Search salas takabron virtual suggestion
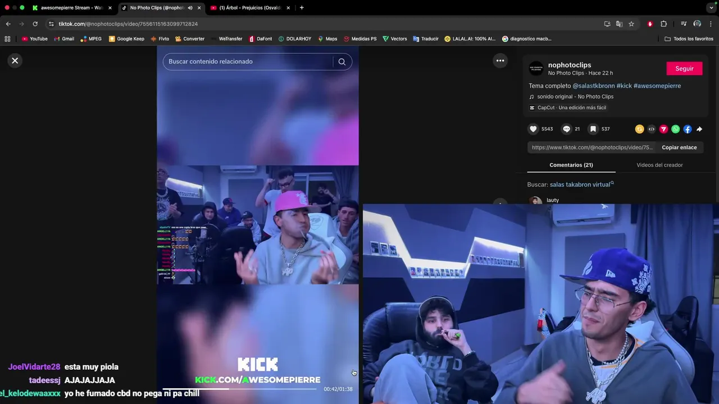The height and width of the screenshot is (404, 719). [581, 185]
